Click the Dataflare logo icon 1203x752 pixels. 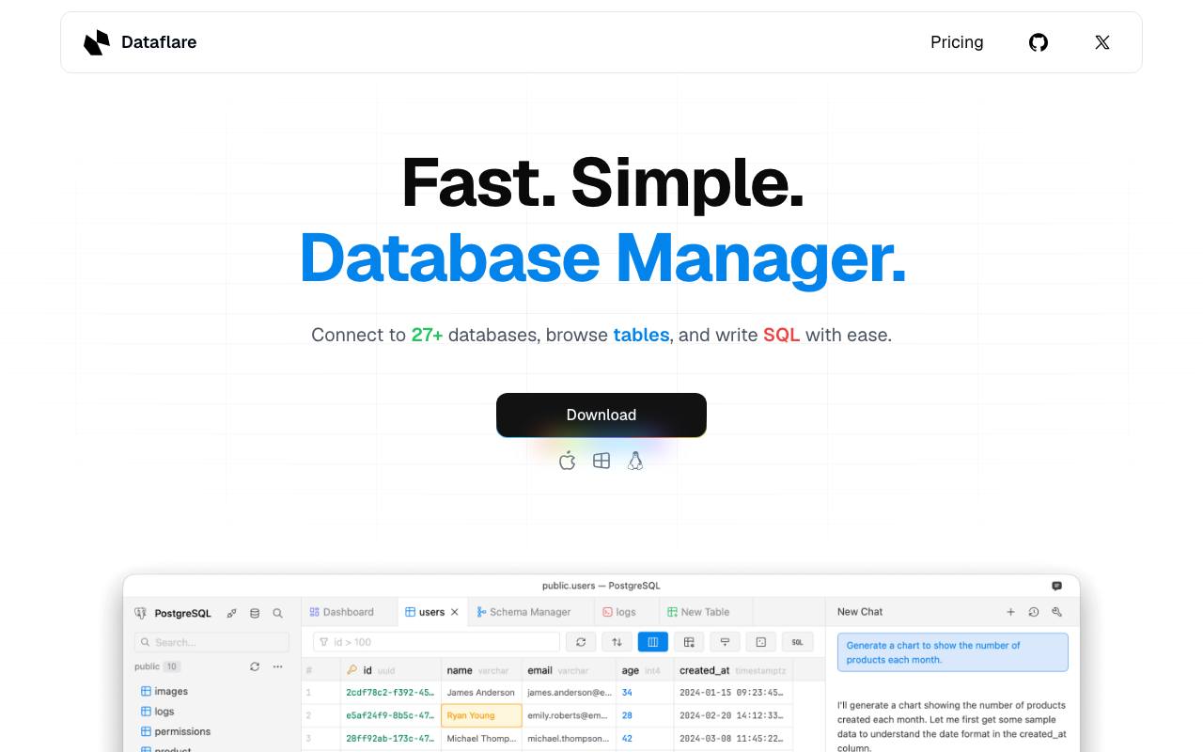coord(97,42)
